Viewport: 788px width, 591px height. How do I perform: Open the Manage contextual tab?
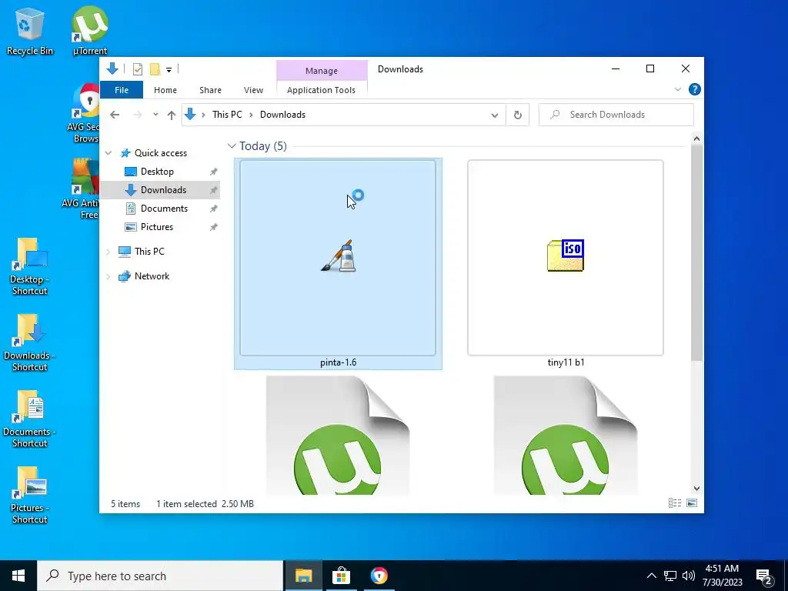(322, 71)
